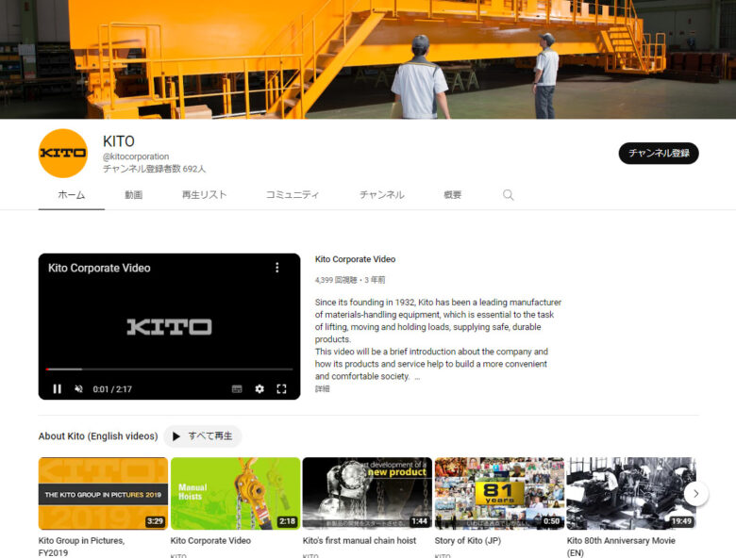Go to the 概要 tab
The height and width of the screenshot is (558, 736).
click(x=453, y=195)
